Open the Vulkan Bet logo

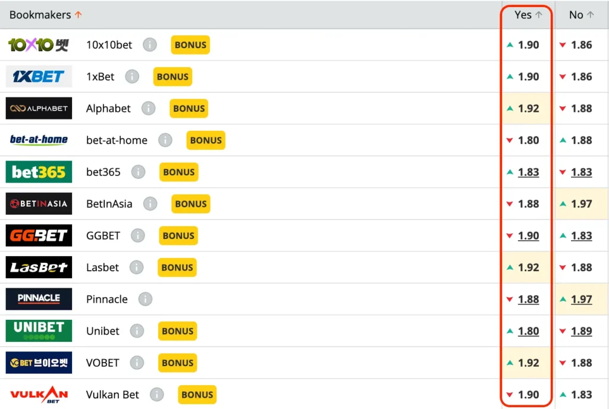[x=39, y=395]
